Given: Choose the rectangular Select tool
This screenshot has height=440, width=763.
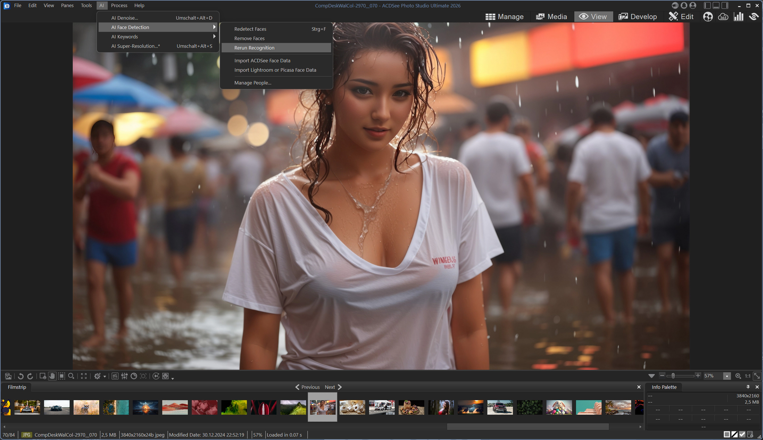Looking at the screenshot, I should [62, 376].
